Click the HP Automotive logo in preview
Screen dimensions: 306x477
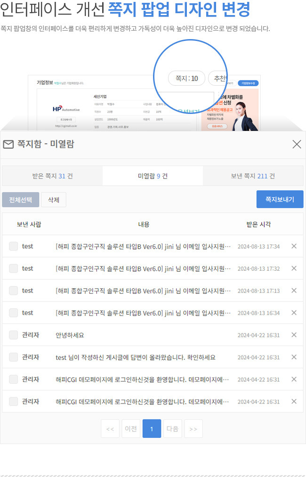tap(66, 109)
